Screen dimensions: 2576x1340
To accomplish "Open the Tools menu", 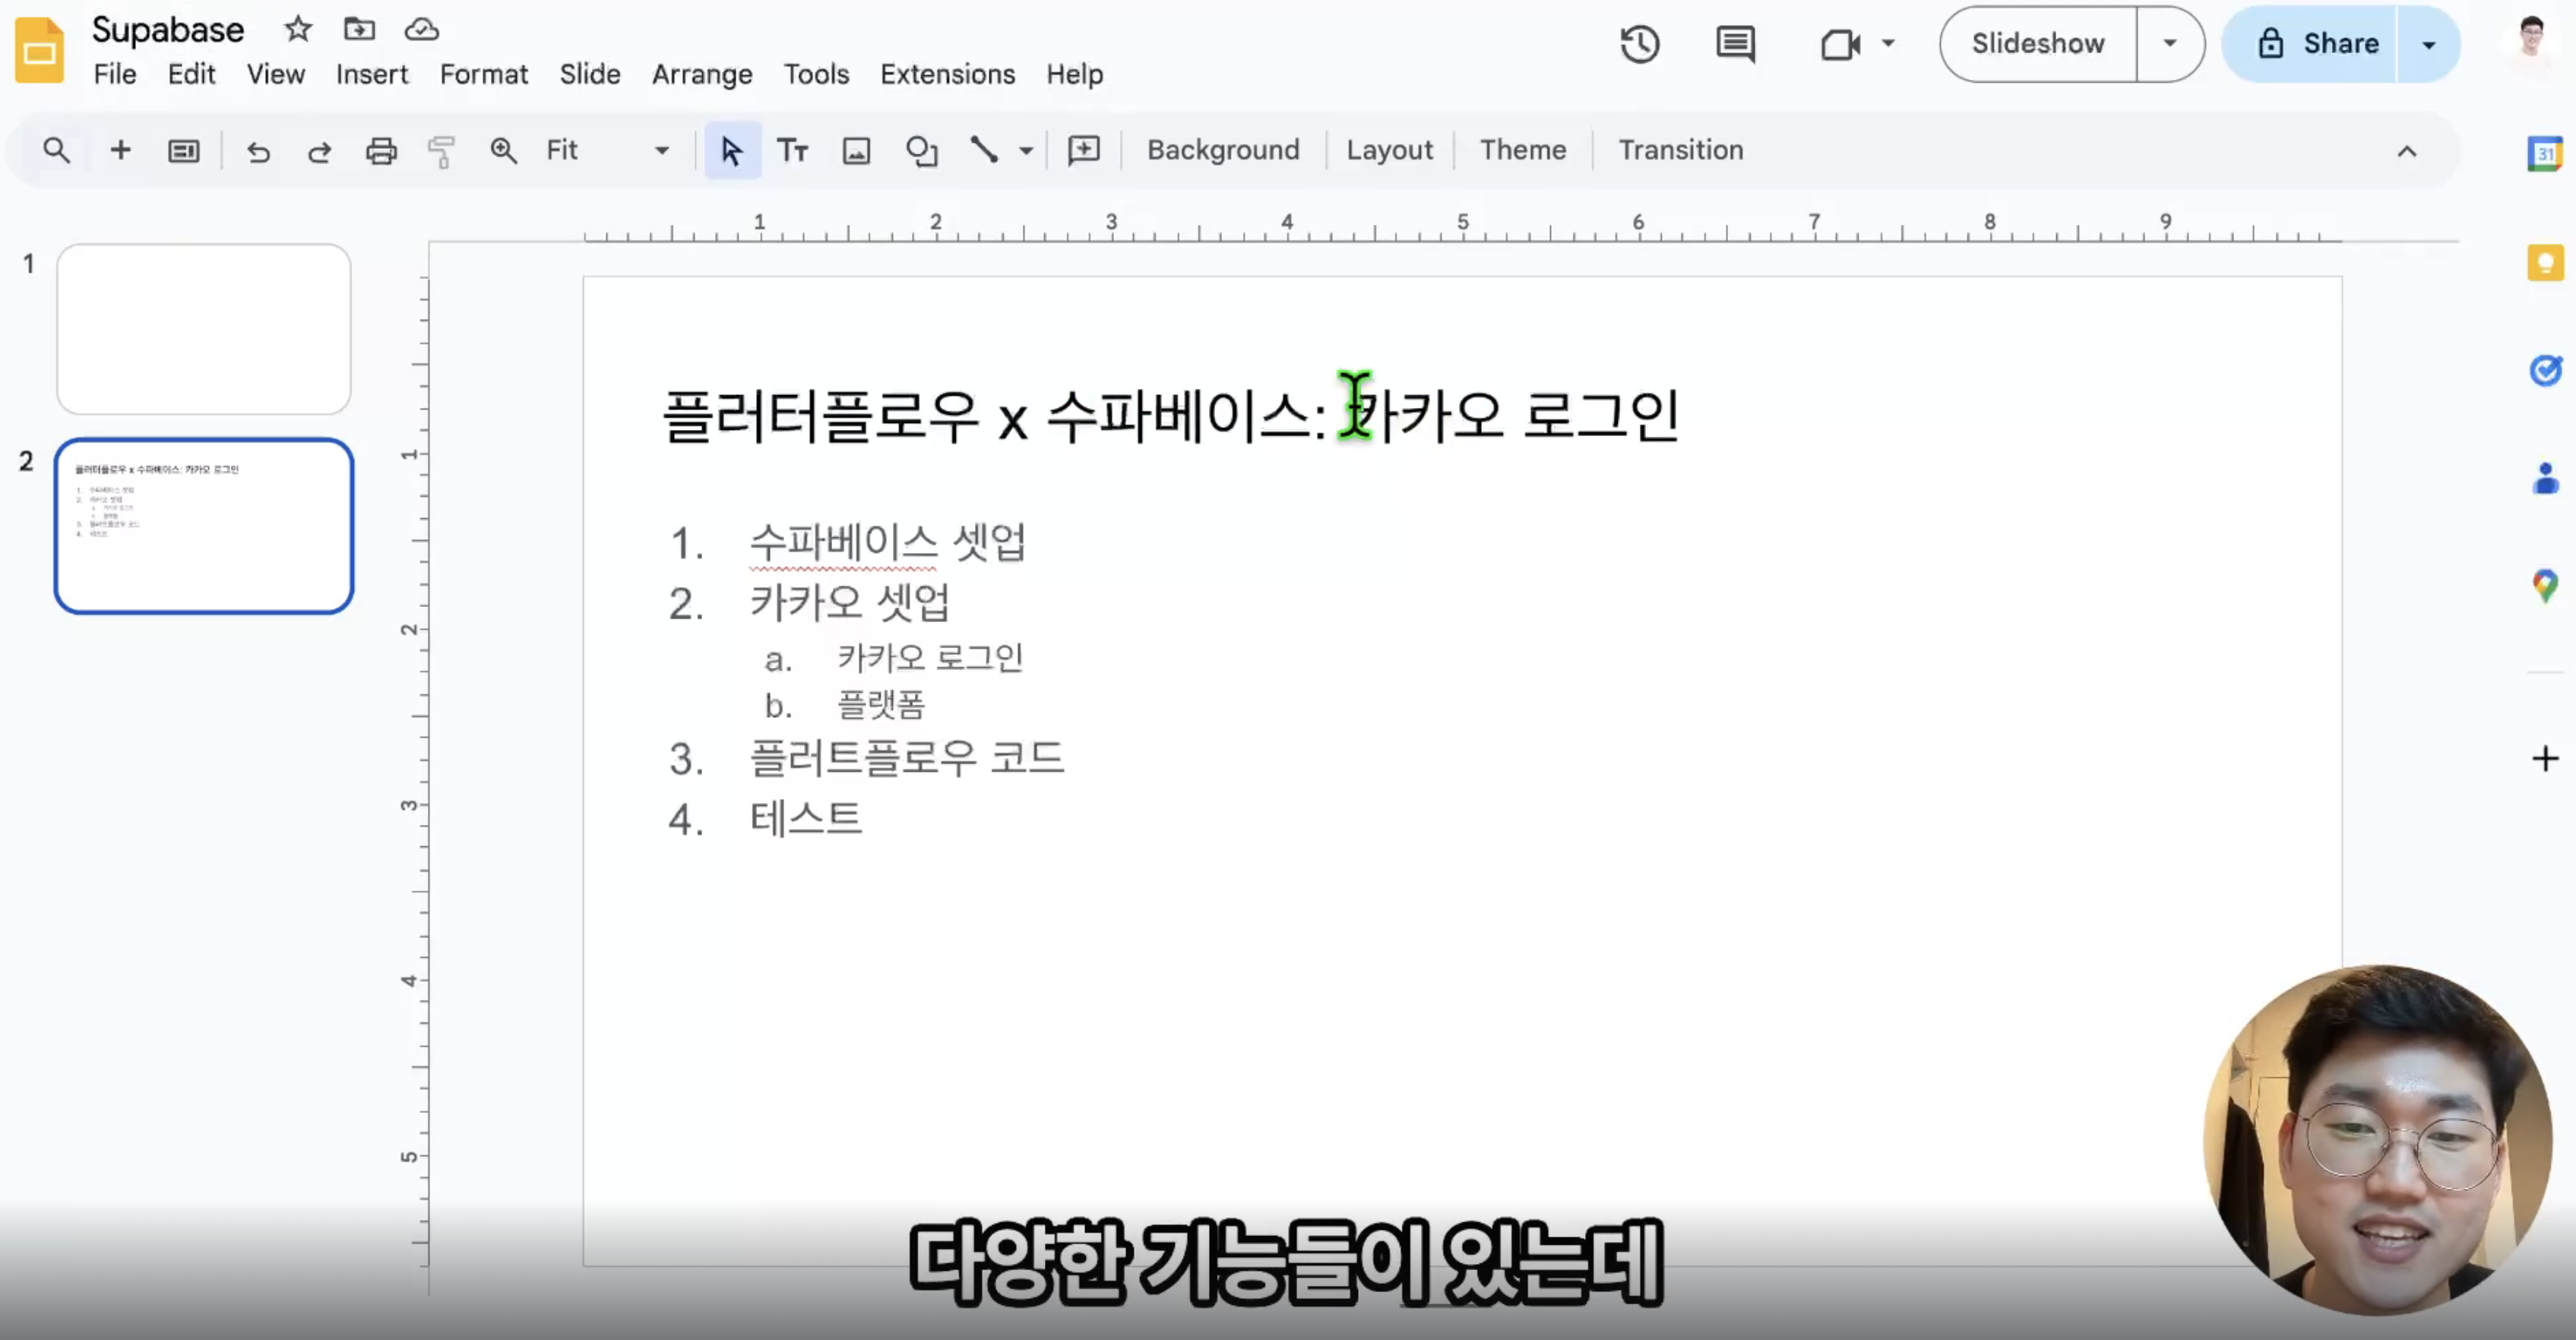I will 816,74.
